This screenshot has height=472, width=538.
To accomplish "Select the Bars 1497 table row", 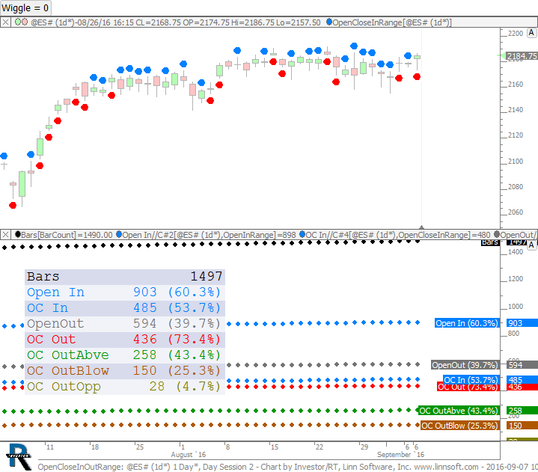I will pos(125,277).
